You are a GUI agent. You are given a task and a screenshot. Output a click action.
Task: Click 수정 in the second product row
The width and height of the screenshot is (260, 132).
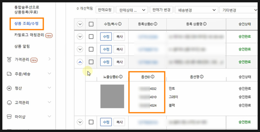coord(106,49)
